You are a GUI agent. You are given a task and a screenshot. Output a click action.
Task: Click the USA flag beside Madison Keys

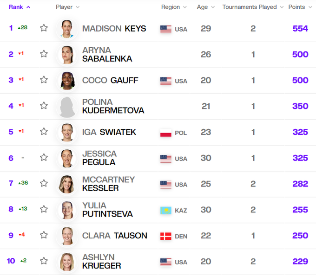(x=166, y=29)
